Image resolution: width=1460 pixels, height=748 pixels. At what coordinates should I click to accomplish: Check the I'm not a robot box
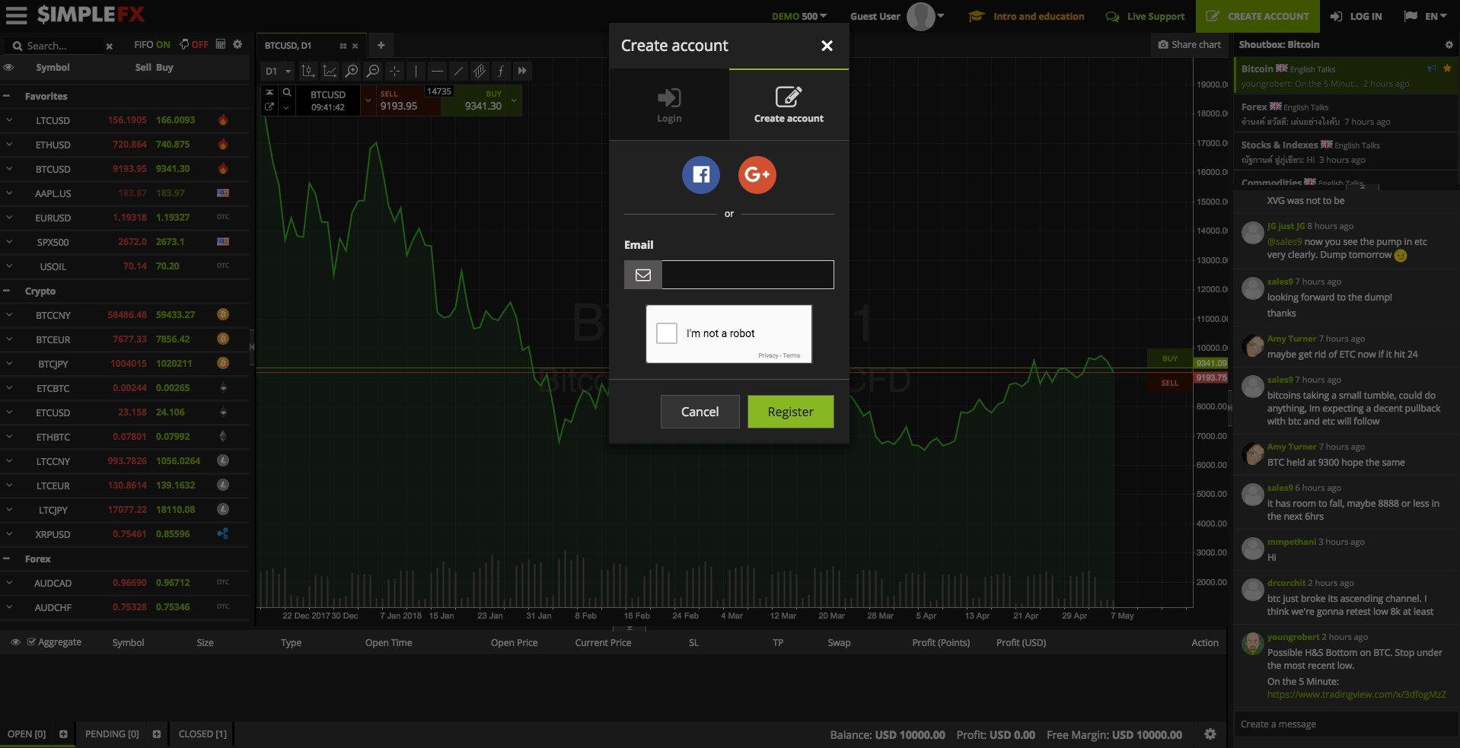(x=667, y=333)
